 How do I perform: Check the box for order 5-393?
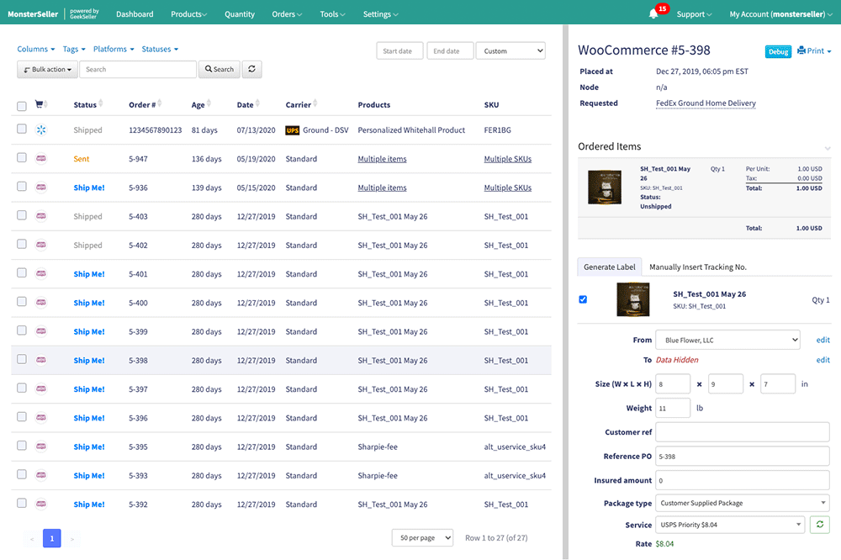click(22, 474)
